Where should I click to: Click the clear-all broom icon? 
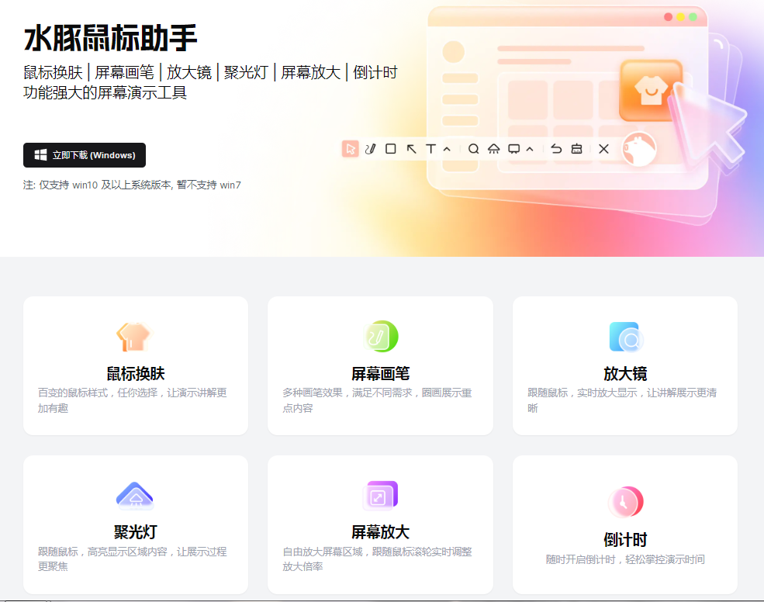pyautogui.click(x=576, y=149)
